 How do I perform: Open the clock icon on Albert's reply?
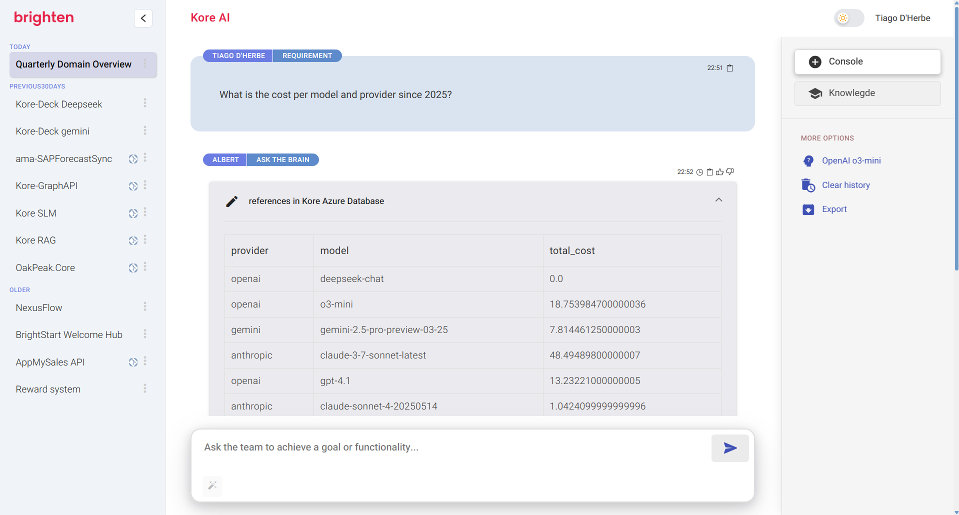click(x=700, y=172)
